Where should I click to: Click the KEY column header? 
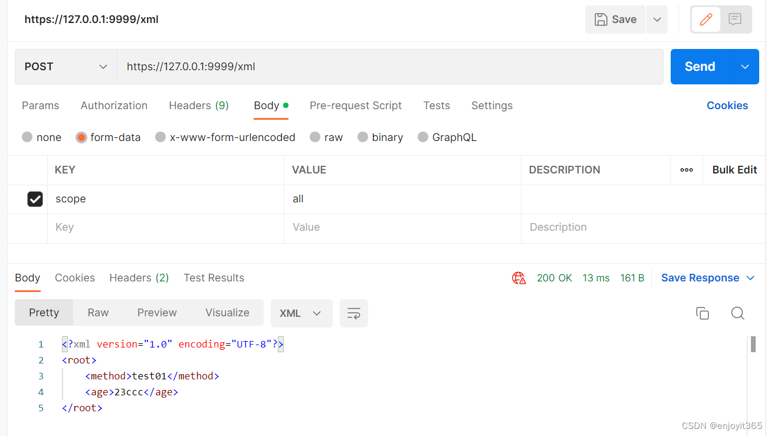(65, 170)
